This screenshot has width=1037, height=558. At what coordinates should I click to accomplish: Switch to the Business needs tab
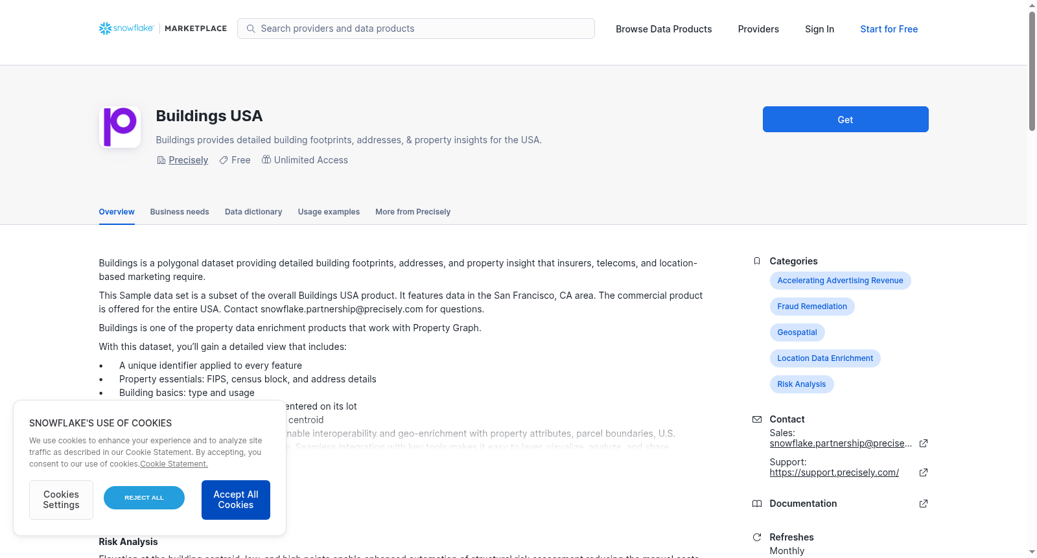pyautogui.click(x=180, y=212)
